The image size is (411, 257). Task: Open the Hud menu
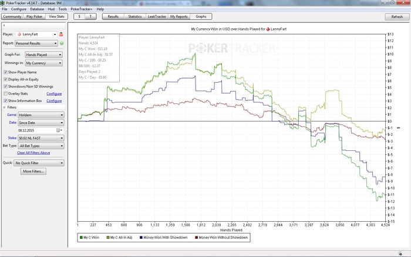pyautogui.click(x=51, y=9)
